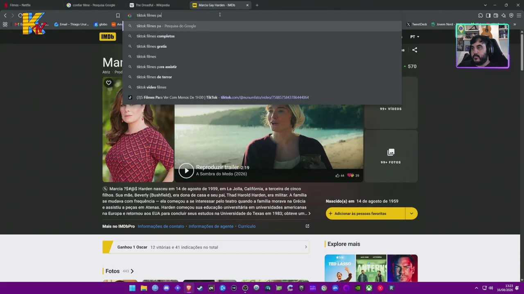The width and height of the screenshot is (524, 294).
Task: Open the globo bookmark
Action: click(101, 24)
